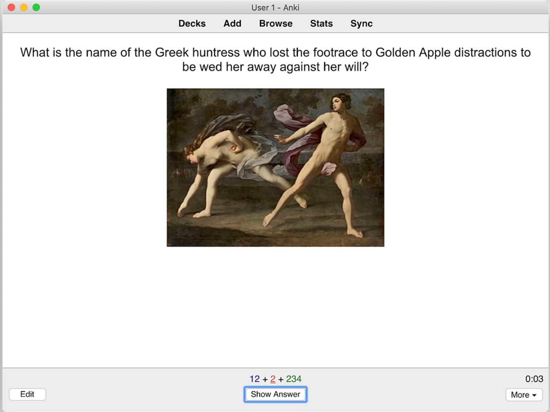Open the Browse card browser

[x=275, y=24]
